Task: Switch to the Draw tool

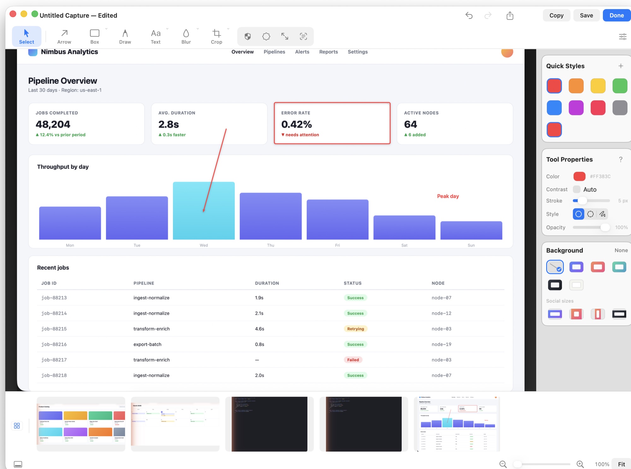Action: pyautogui.click(x=125, y=37)
